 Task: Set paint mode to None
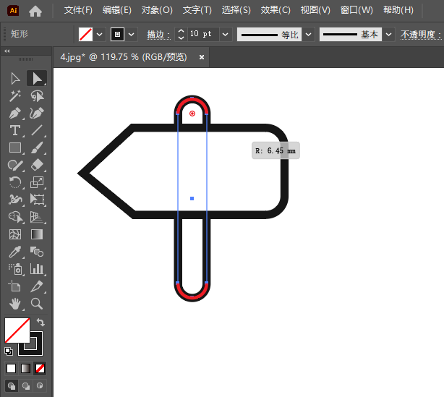40,368
